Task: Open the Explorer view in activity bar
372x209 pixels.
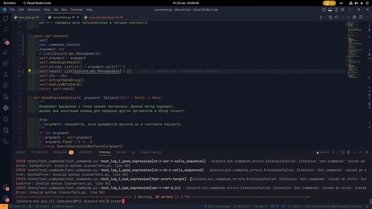Action: (x=6, y=18)
